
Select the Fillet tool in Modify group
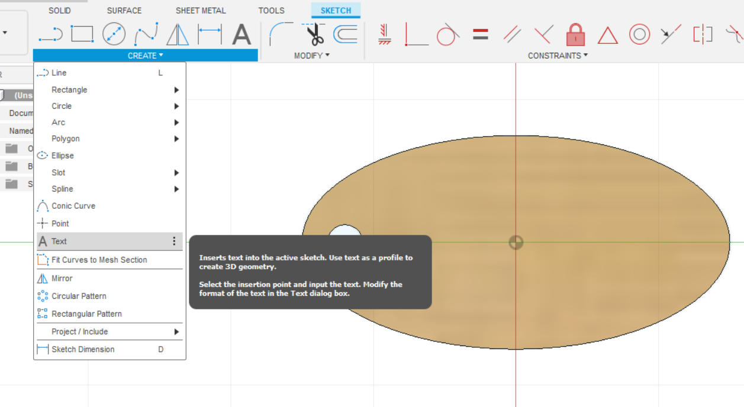coord(281,34)
